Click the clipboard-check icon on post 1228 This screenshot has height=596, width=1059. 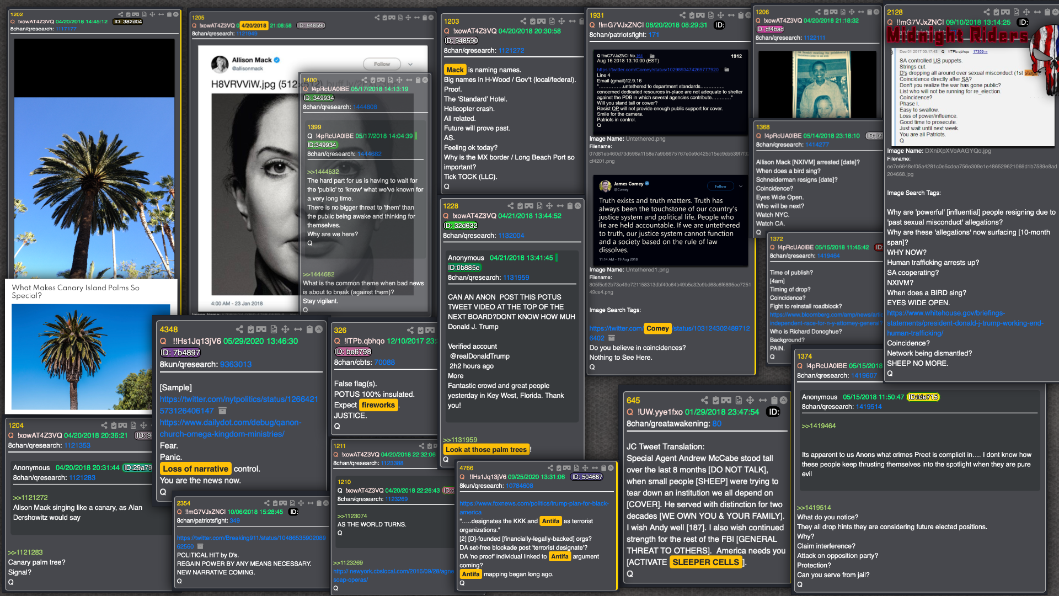[x=520, y=206]
